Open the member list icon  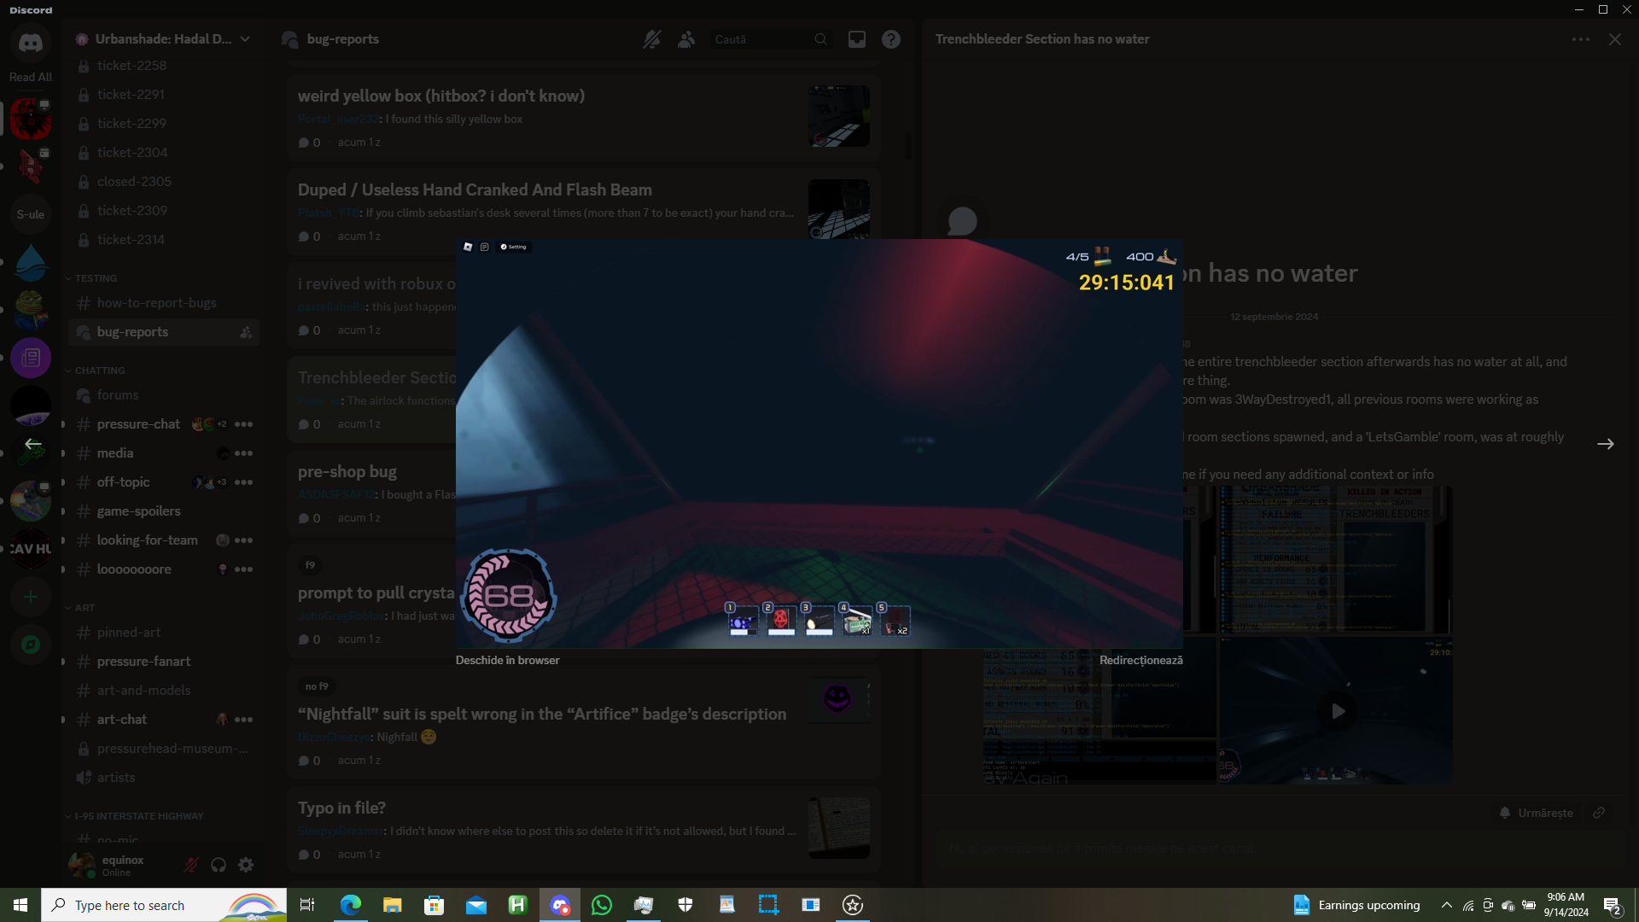point(686,39)
